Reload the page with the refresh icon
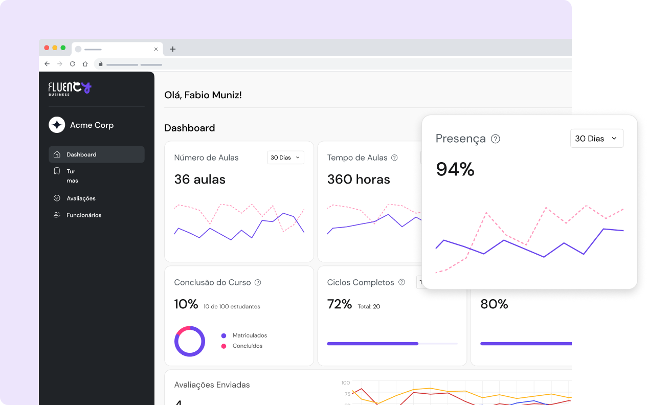Image resolution: width=648 pixels, height=405 pixels. [73, 64]
